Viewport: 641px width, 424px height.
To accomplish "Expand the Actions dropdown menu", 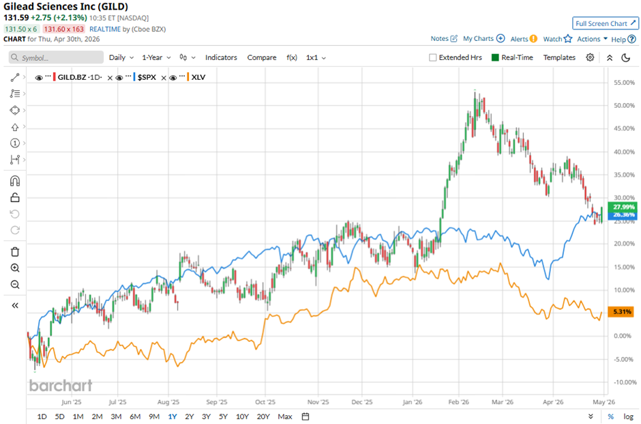I will [x=592, y=39].
